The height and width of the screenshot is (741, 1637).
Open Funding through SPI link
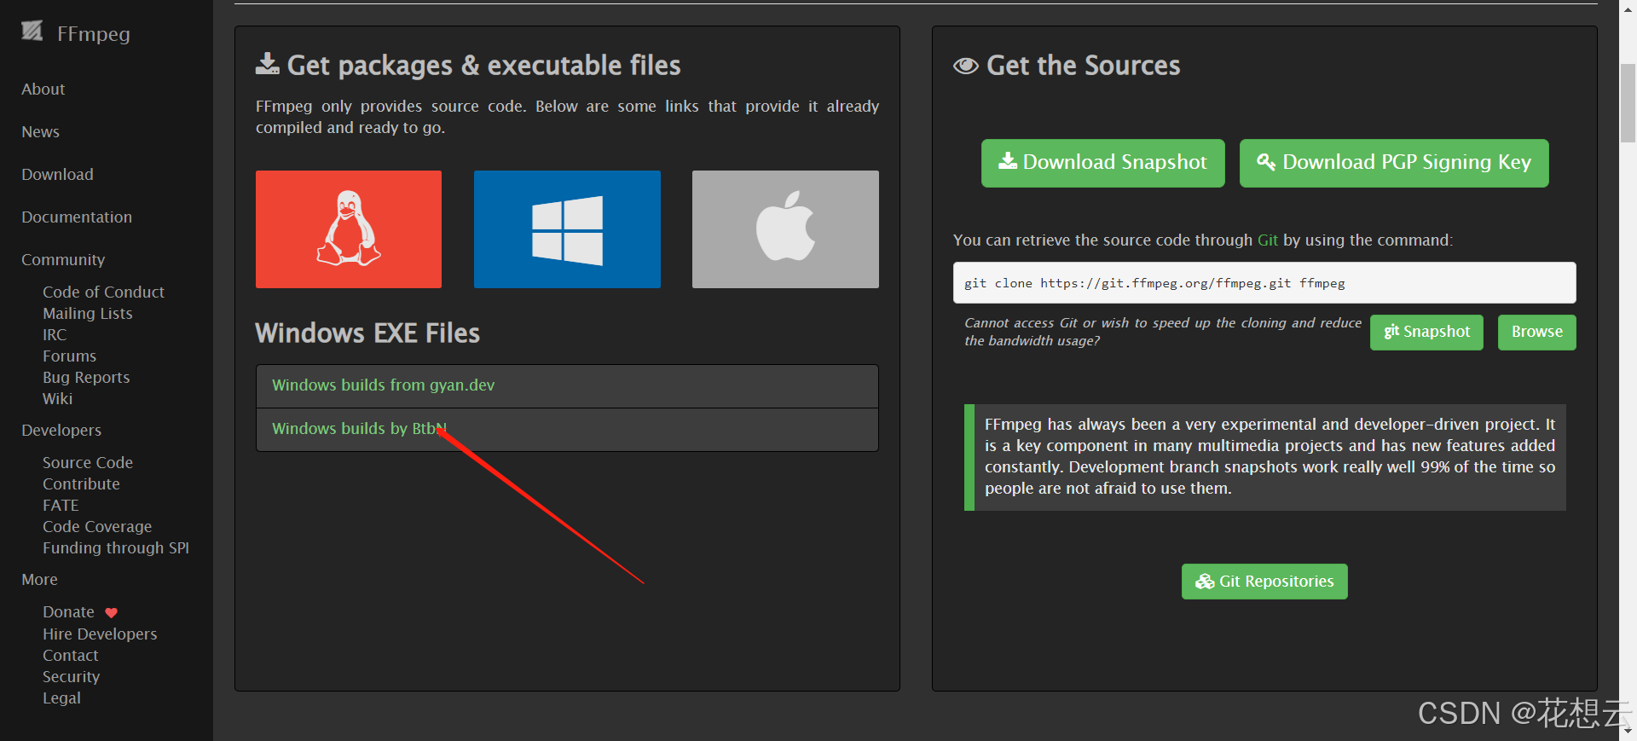[x=116, y=548]
